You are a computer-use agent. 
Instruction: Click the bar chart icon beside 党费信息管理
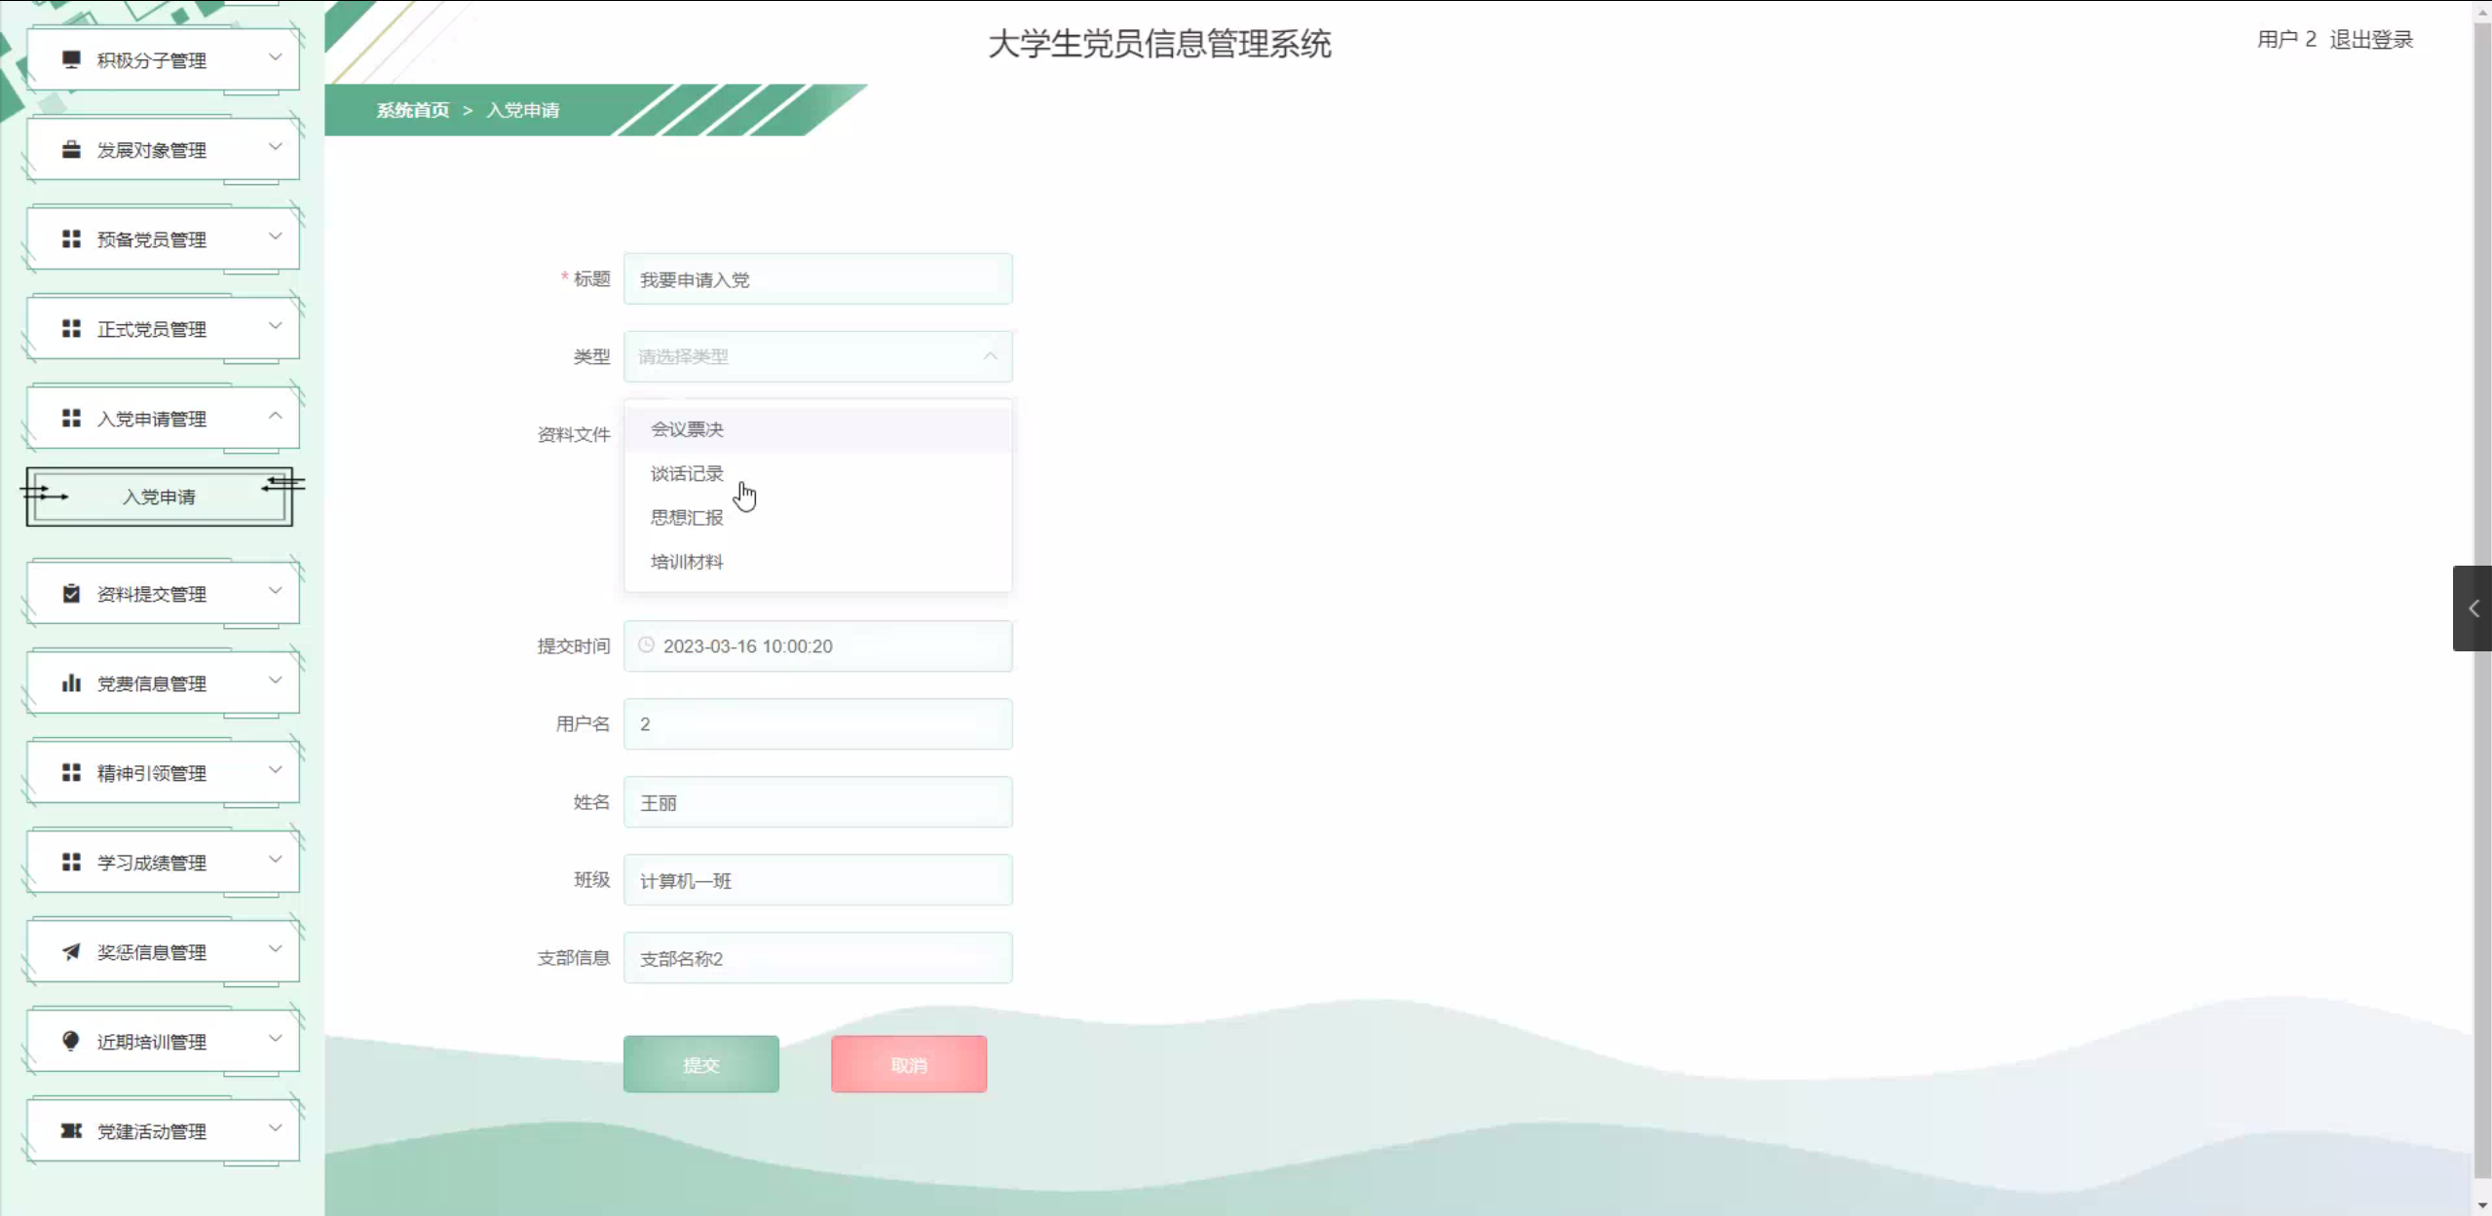[x=71, y=683]
